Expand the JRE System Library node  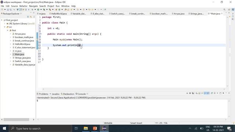pos(5,23)
